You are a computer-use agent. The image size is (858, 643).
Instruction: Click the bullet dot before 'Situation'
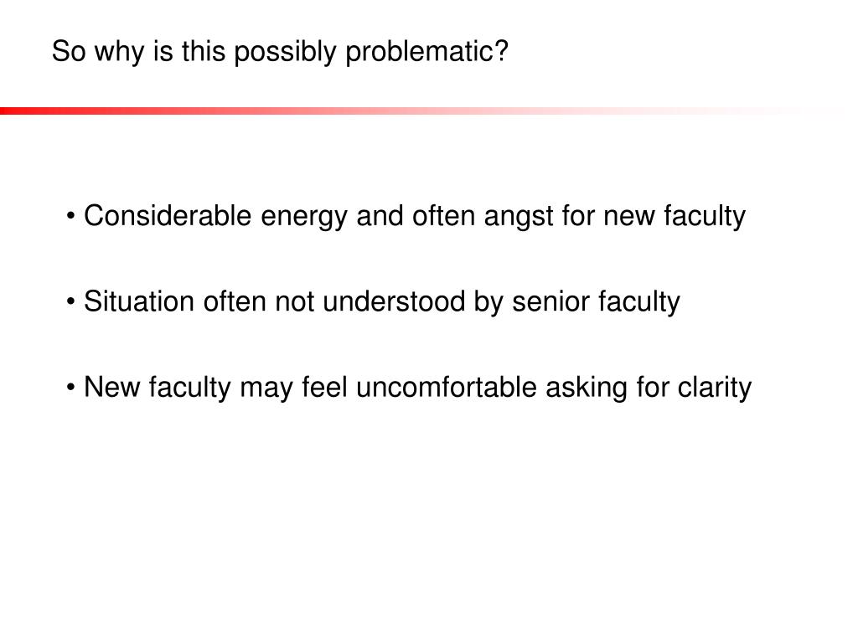click(70, 301)
